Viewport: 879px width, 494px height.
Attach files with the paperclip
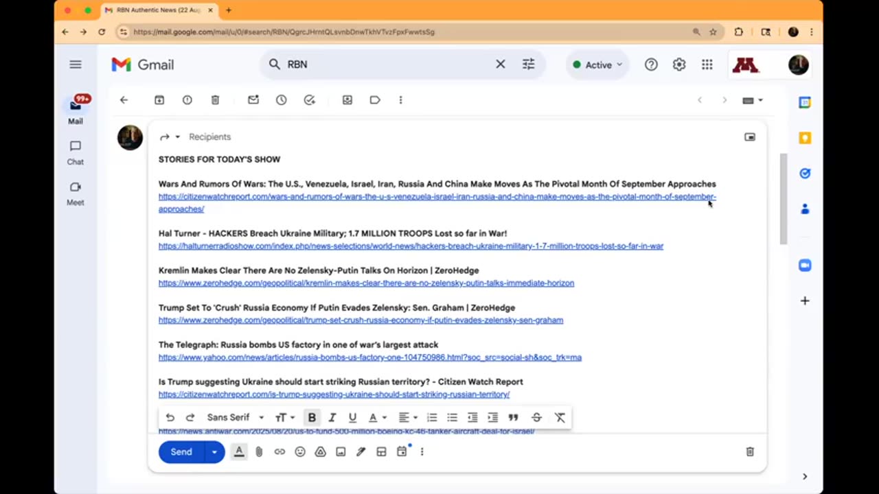pyautogui.click(x=259, y=451)
